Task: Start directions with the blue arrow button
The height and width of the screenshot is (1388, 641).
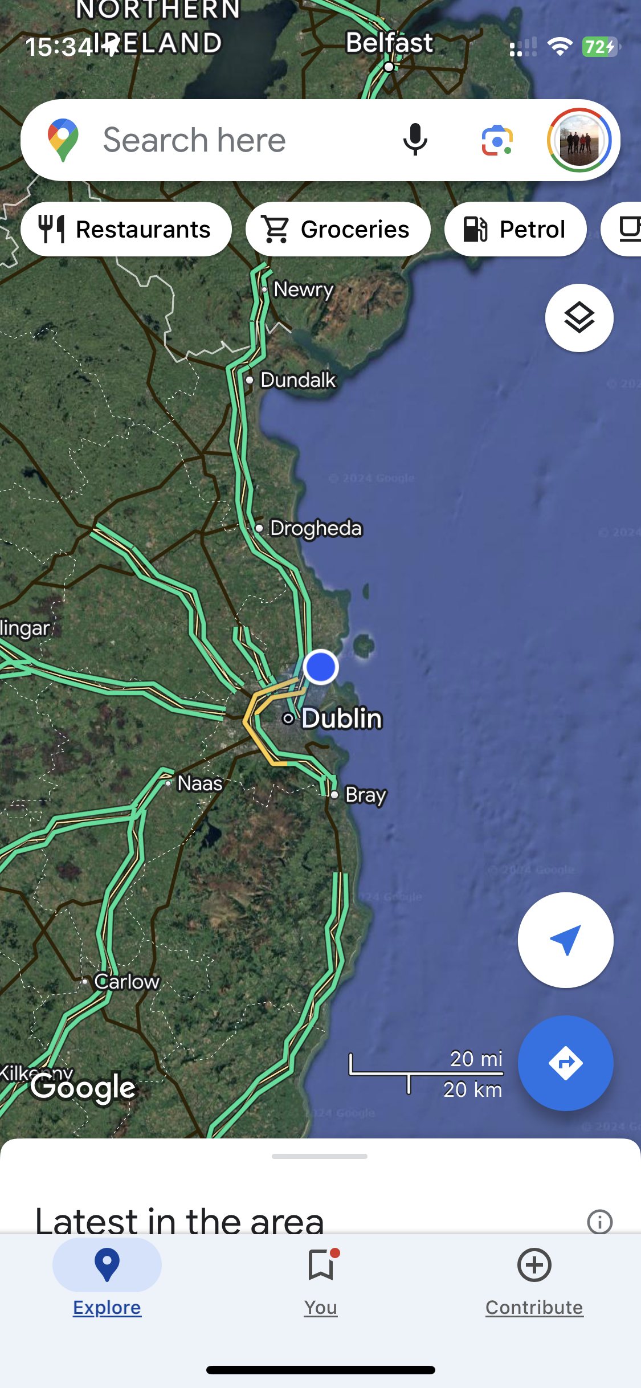Action: 565,1063
